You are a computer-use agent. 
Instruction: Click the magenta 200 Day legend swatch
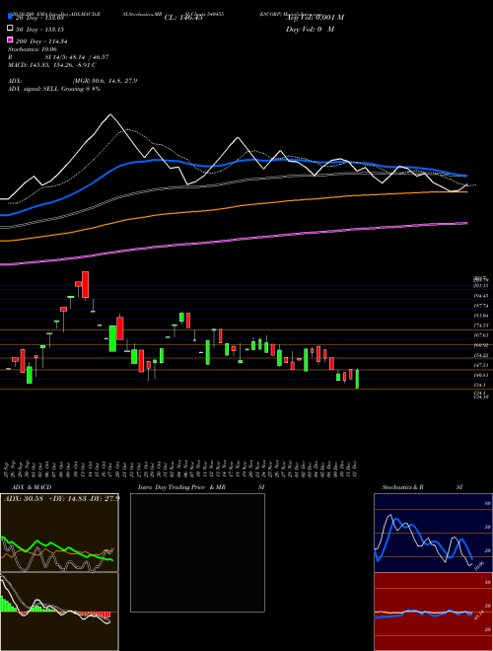[x=11, y=40]
